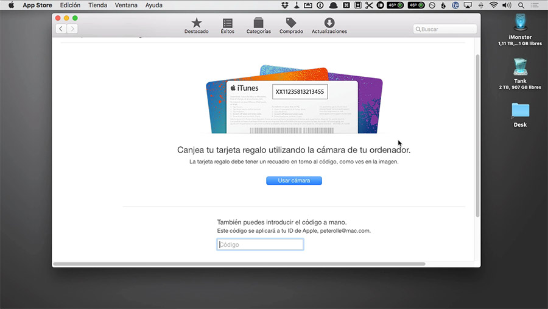Go back with the left arrow button
This screenshot has width=548, height=309.
61,29
